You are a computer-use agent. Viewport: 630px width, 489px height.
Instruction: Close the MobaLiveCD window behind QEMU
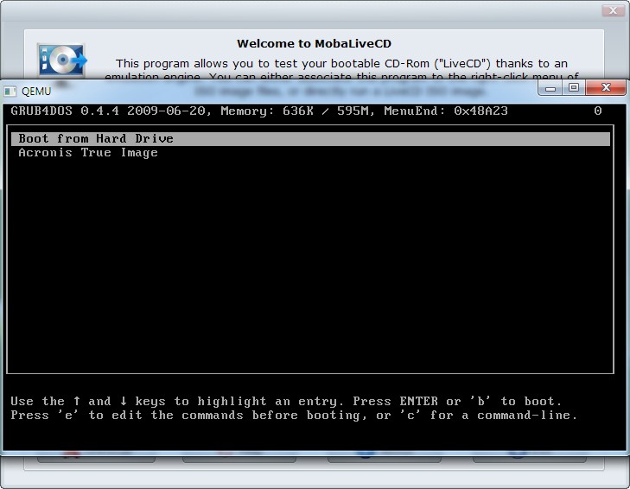(x=613, y=10)
